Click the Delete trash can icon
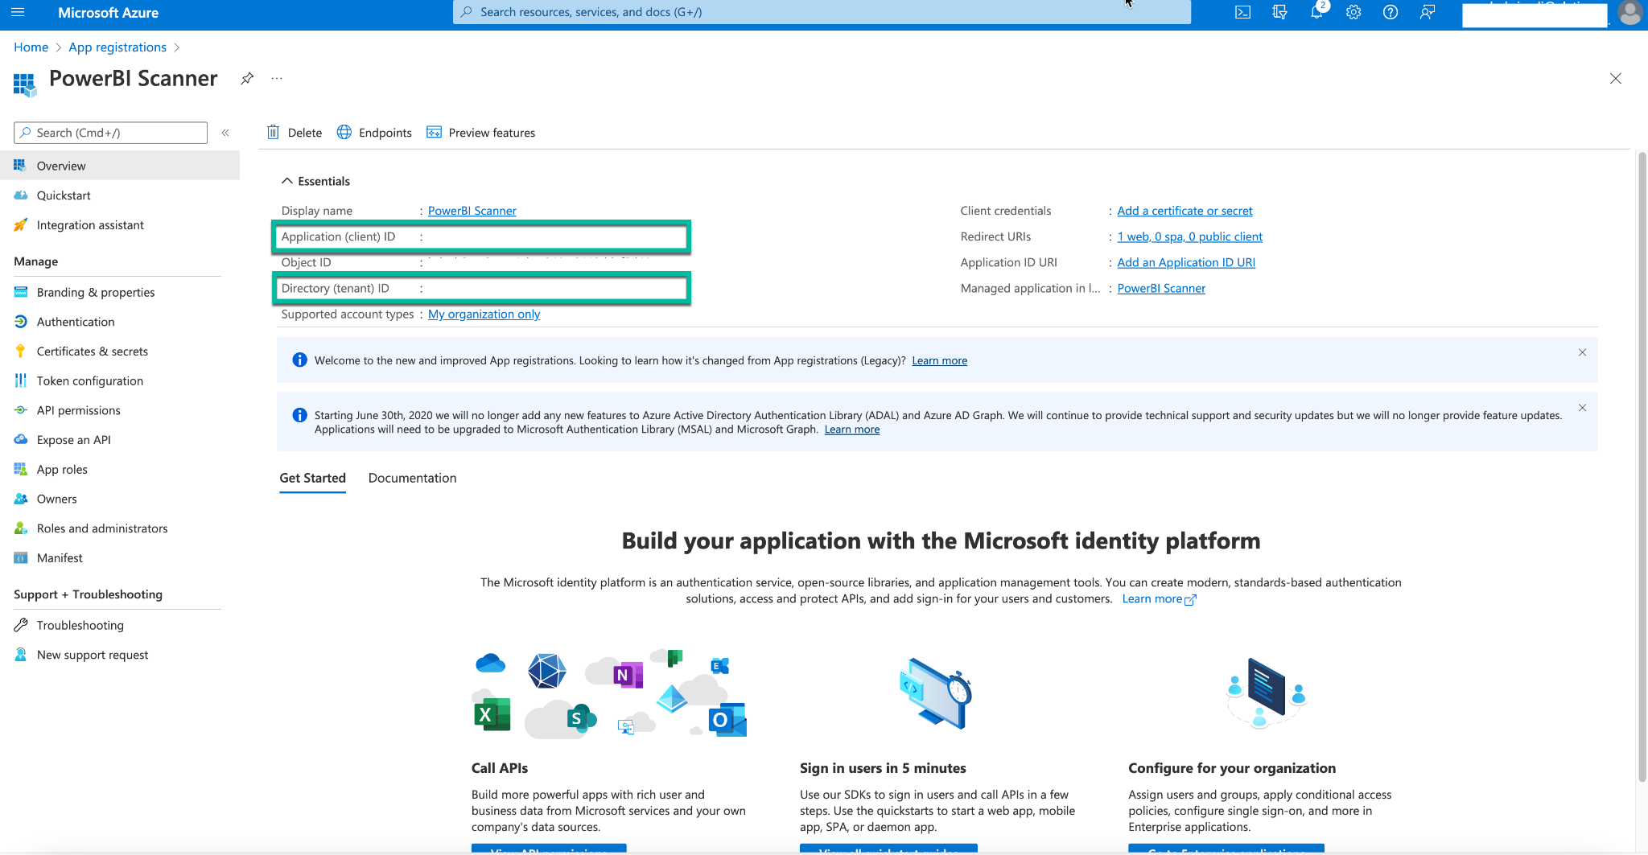The height and width of the screenshot is (855, 1648). click(x=274, y=132)
